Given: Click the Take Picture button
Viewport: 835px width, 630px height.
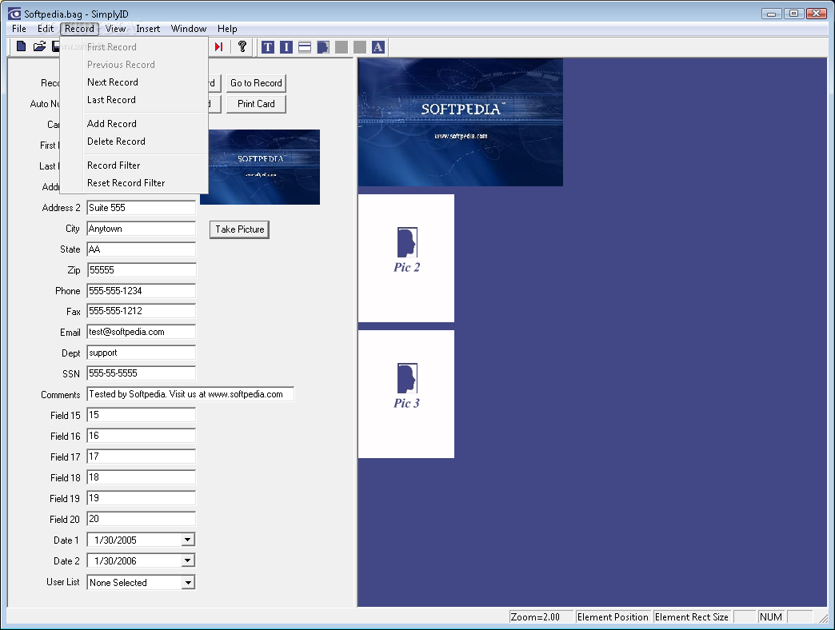Looking at the screenshot, I should (240, 229).
